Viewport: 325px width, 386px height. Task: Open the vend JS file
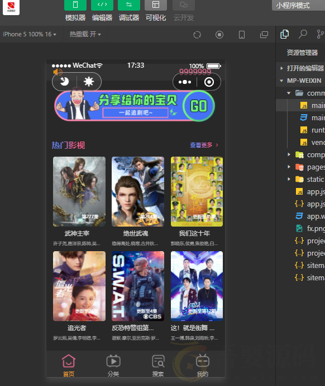pos(312,142)
